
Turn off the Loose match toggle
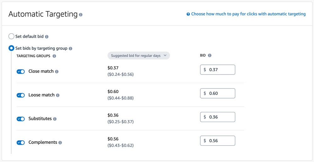(x=21, y=95)
